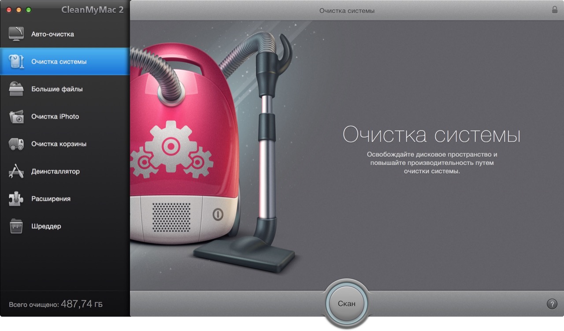564x331 pixels.
Task: Switch to the Очистка iPhoto label
Action: [55, 116]
